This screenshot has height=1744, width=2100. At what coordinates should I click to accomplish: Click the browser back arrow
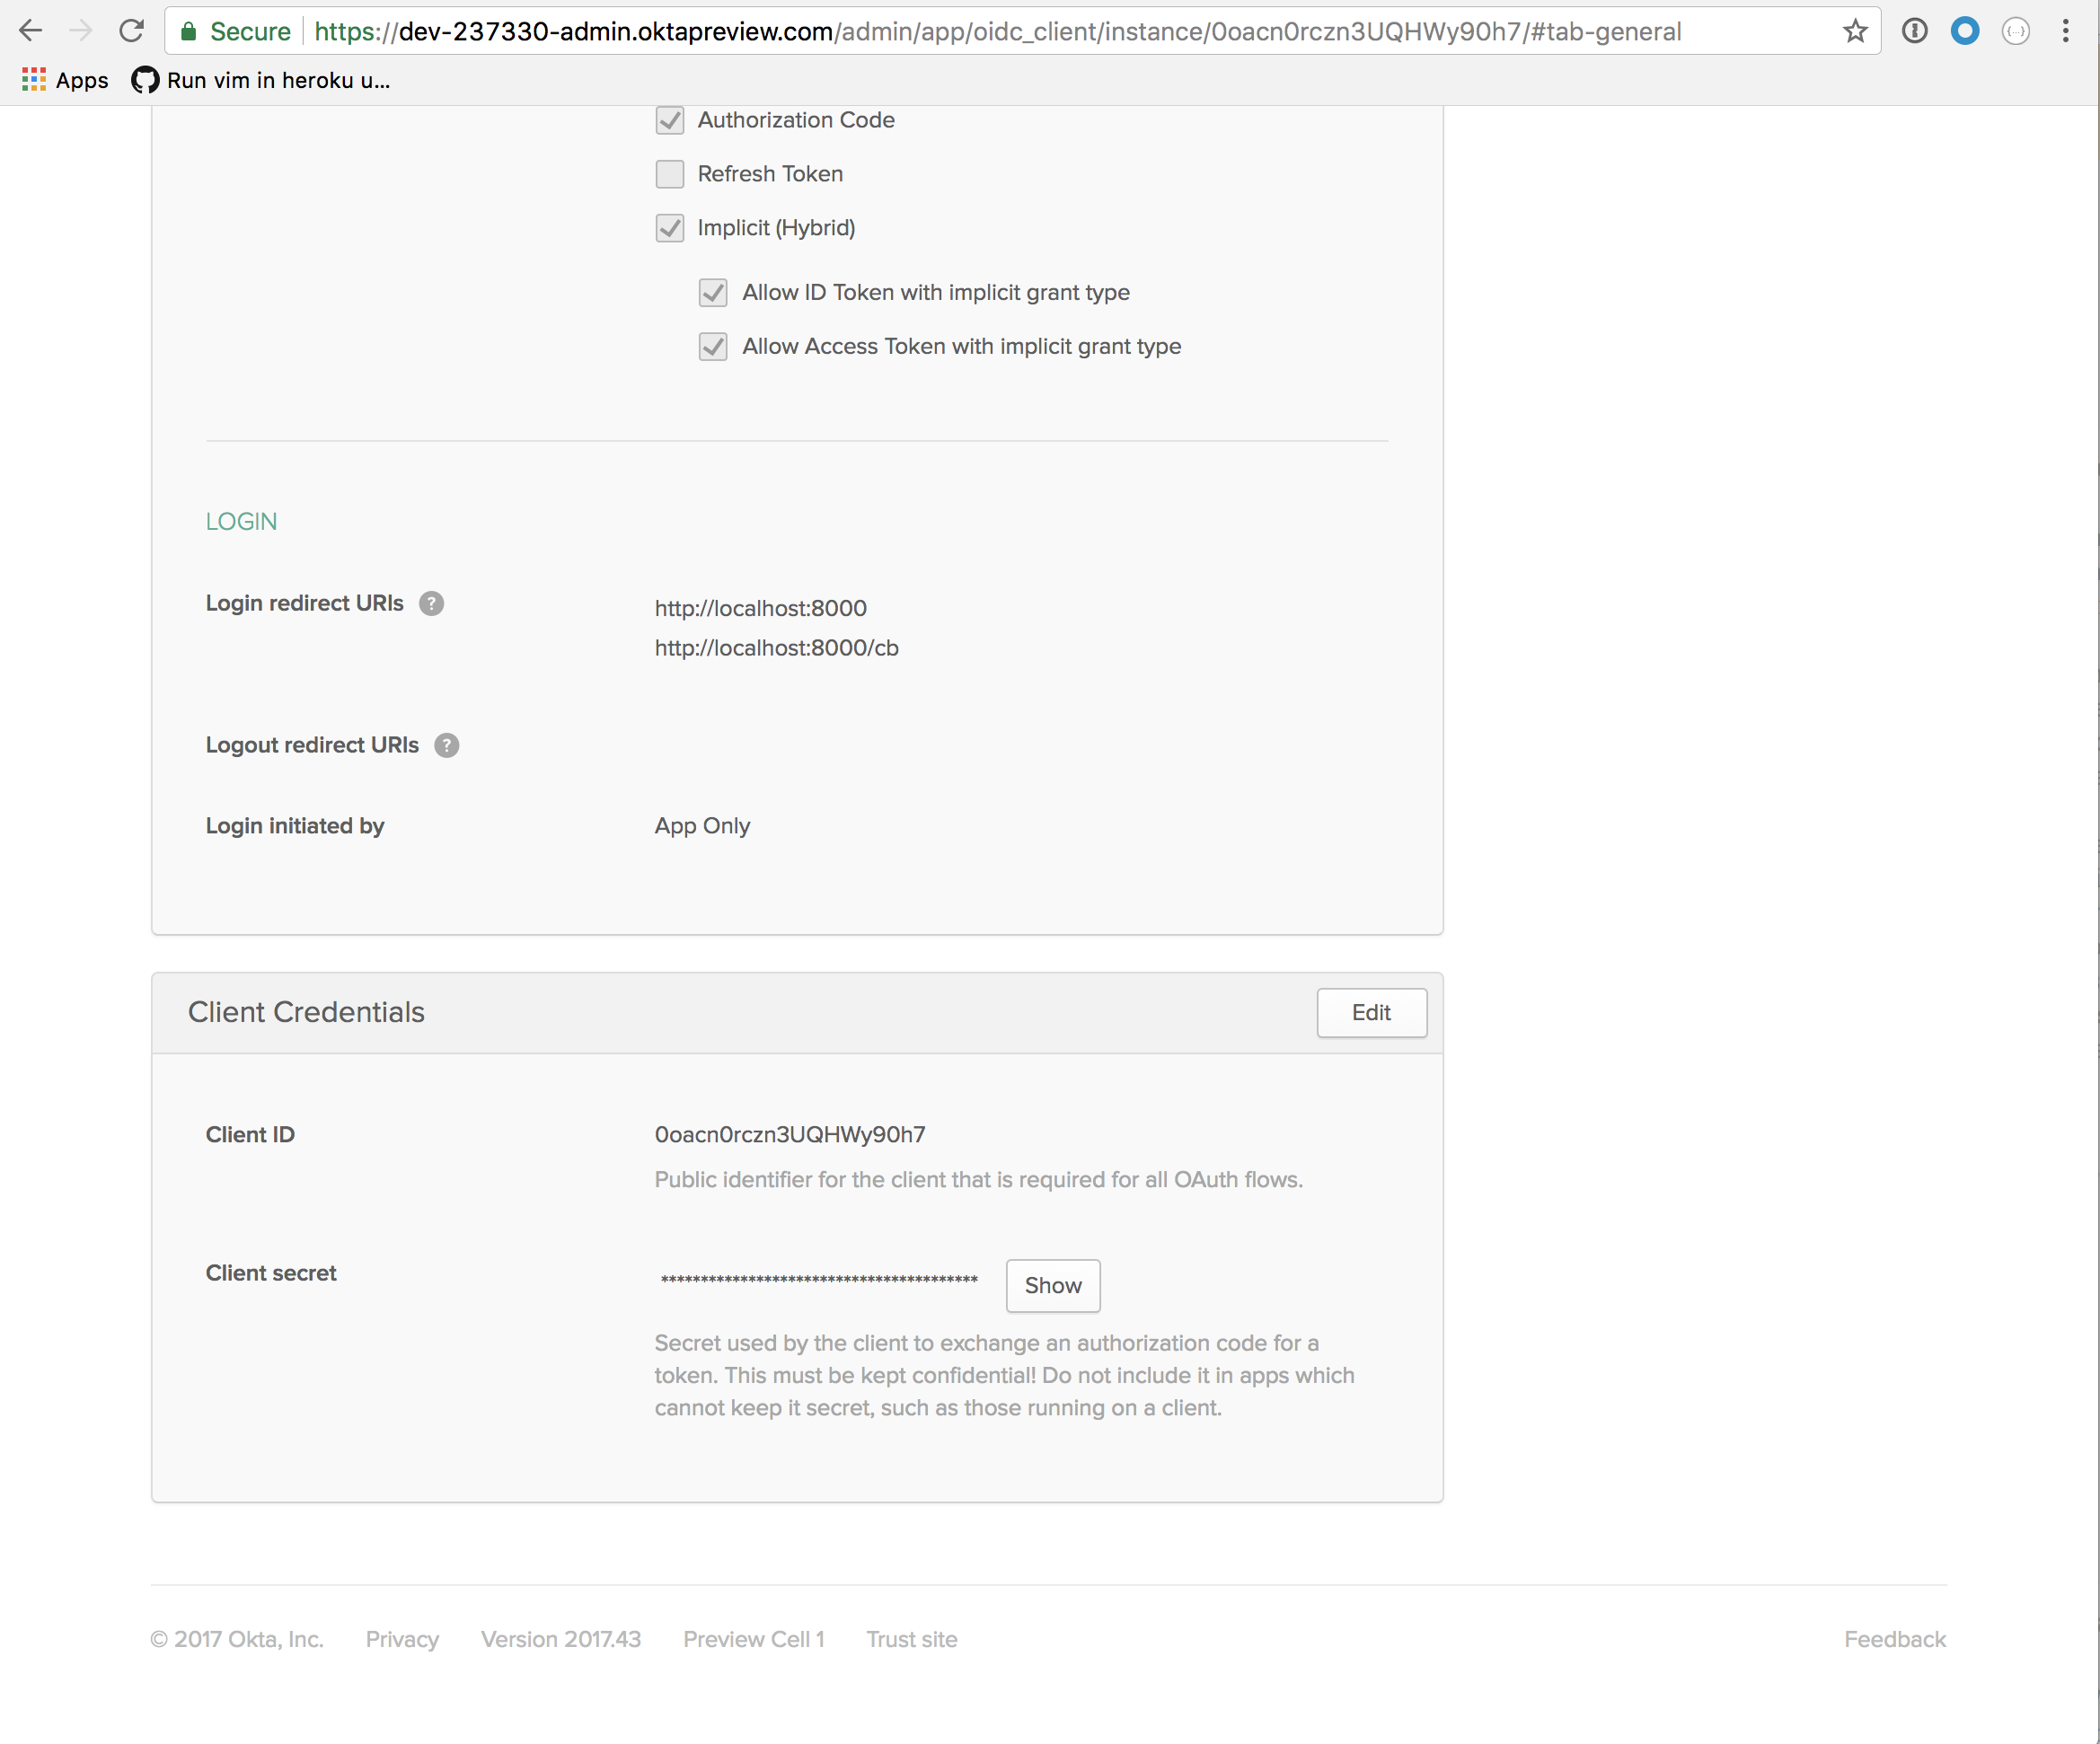tap(30, 31)
